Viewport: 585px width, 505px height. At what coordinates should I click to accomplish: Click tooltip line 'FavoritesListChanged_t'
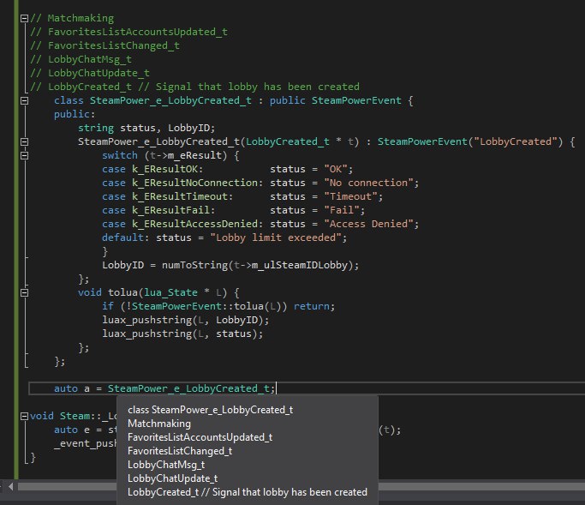point(180,451)
